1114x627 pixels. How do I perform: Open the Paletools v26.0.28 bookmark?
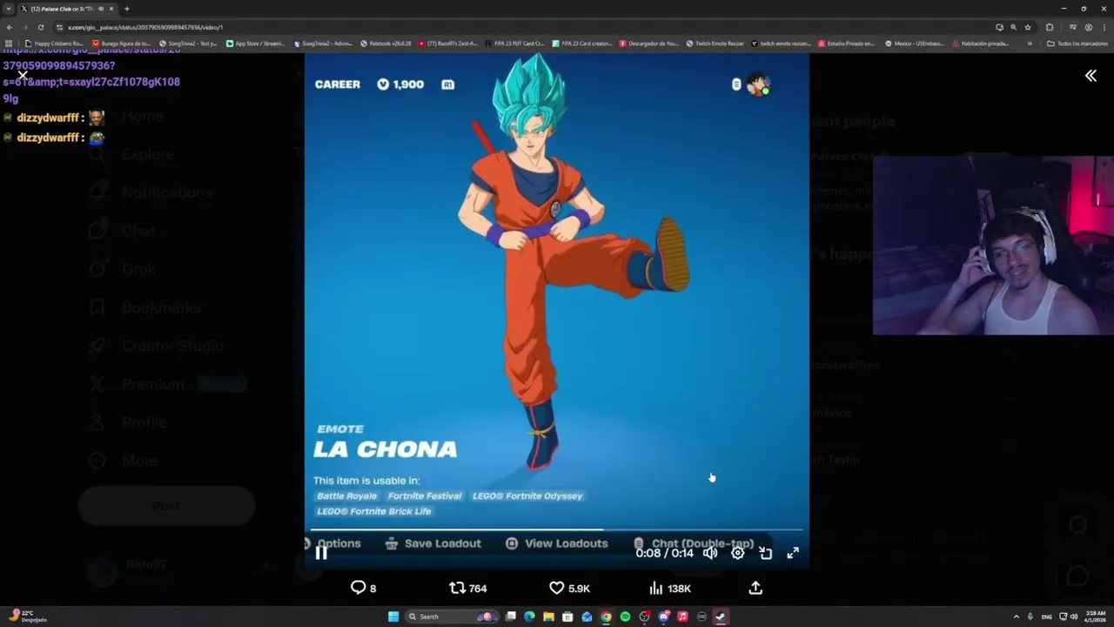386,44
